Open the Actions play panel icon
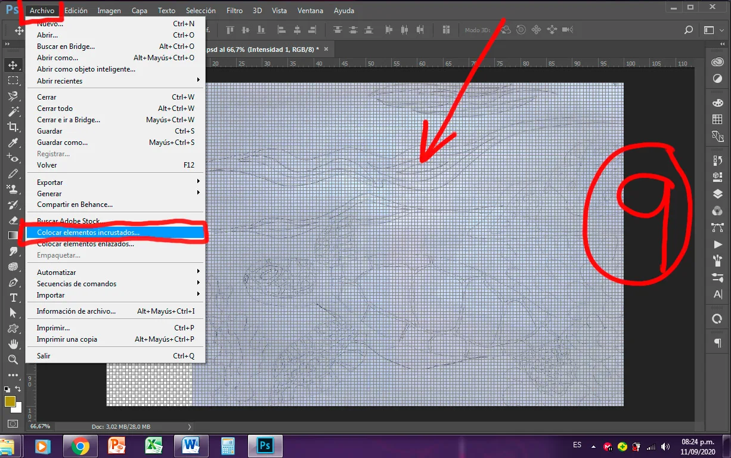Viewport: 731px width, 458px height. coord(717,245)
